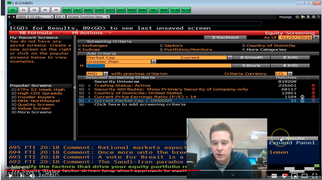The width and height of the screenshot is (322, 180).
Task: Click the 98) Formula menu item
Action: [x=35, y=33]
